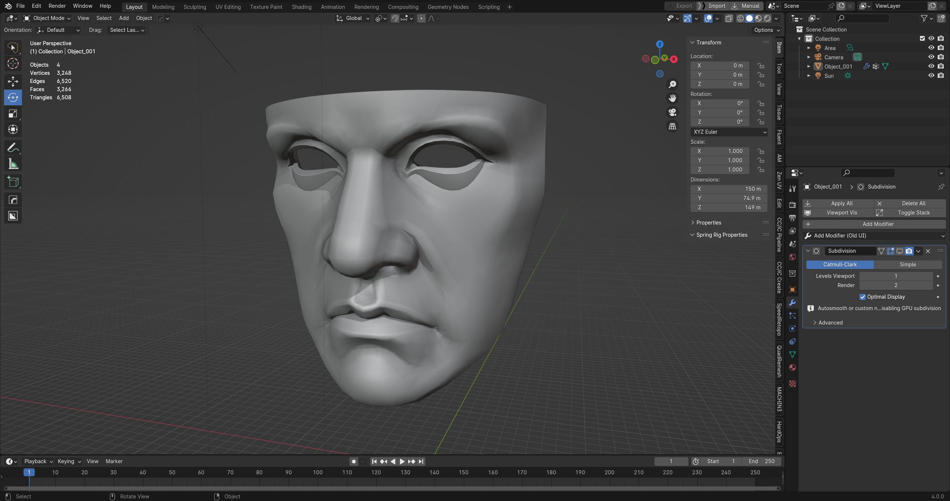Select Simple subdivision type
This screenshot has height=501, width=950.
(908, 265)
